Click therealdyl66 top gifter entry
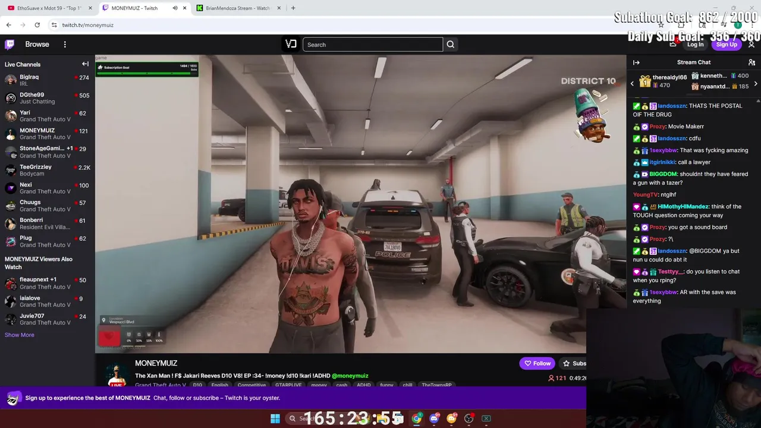The height and width of the screenshot is (428, 761). (663, 81)
